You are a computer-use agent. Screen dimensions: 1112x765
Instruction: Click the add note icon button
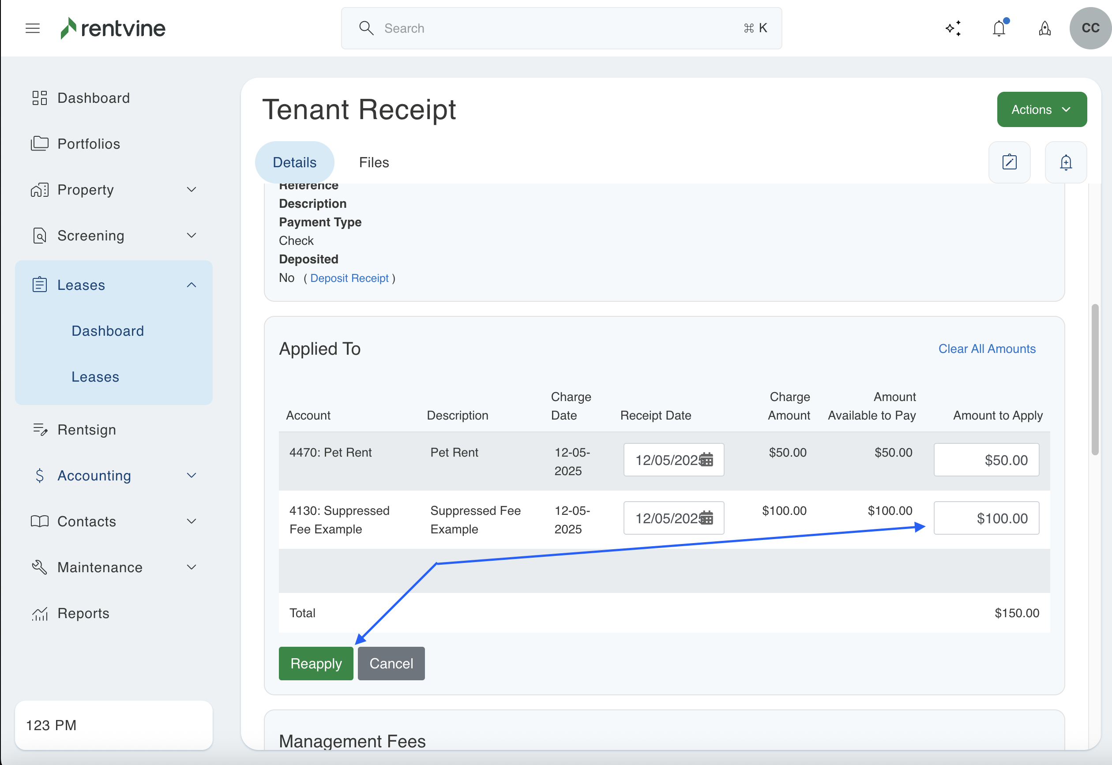1010,162
